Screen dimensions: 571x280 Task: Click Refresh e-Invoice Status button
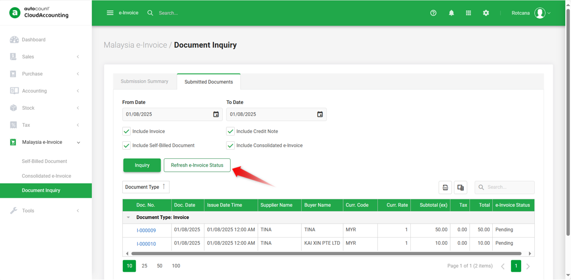point(197,165)
